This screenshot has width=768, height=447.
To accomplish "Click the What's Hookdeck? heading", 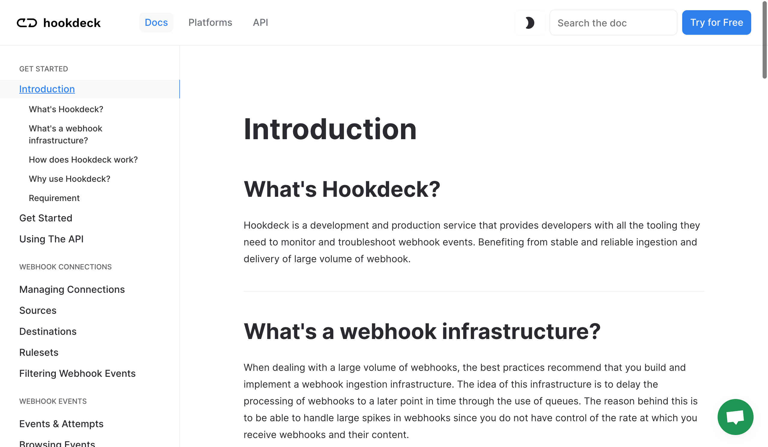I will pos(342,189).
